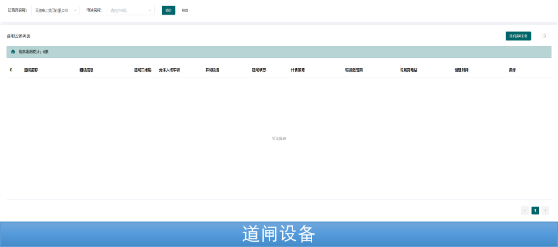
Task: Open the 电站名称 station dropdown
Action: pos(131,10)
